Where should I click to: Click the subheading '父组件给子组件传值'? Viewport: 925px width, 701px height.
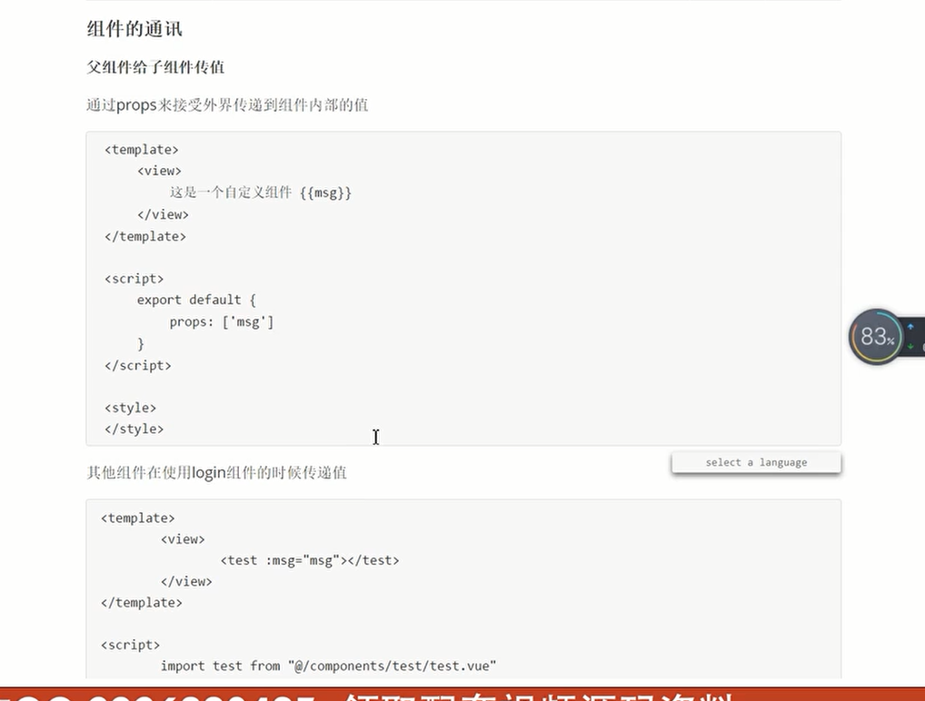pyautogui.click(x=155, y=67)
